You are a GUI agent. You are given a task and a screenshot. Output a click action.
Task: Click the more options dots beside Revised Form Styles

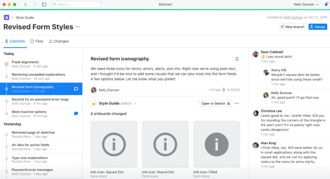(x=78, y=27)
